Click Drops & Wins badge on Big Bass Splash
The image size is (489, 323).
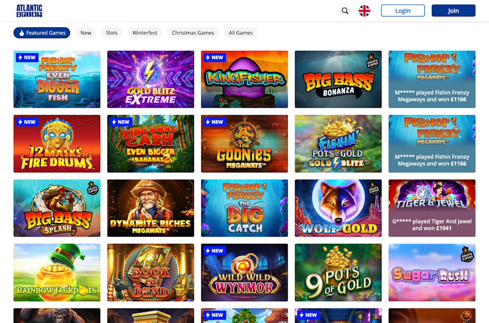92,188
